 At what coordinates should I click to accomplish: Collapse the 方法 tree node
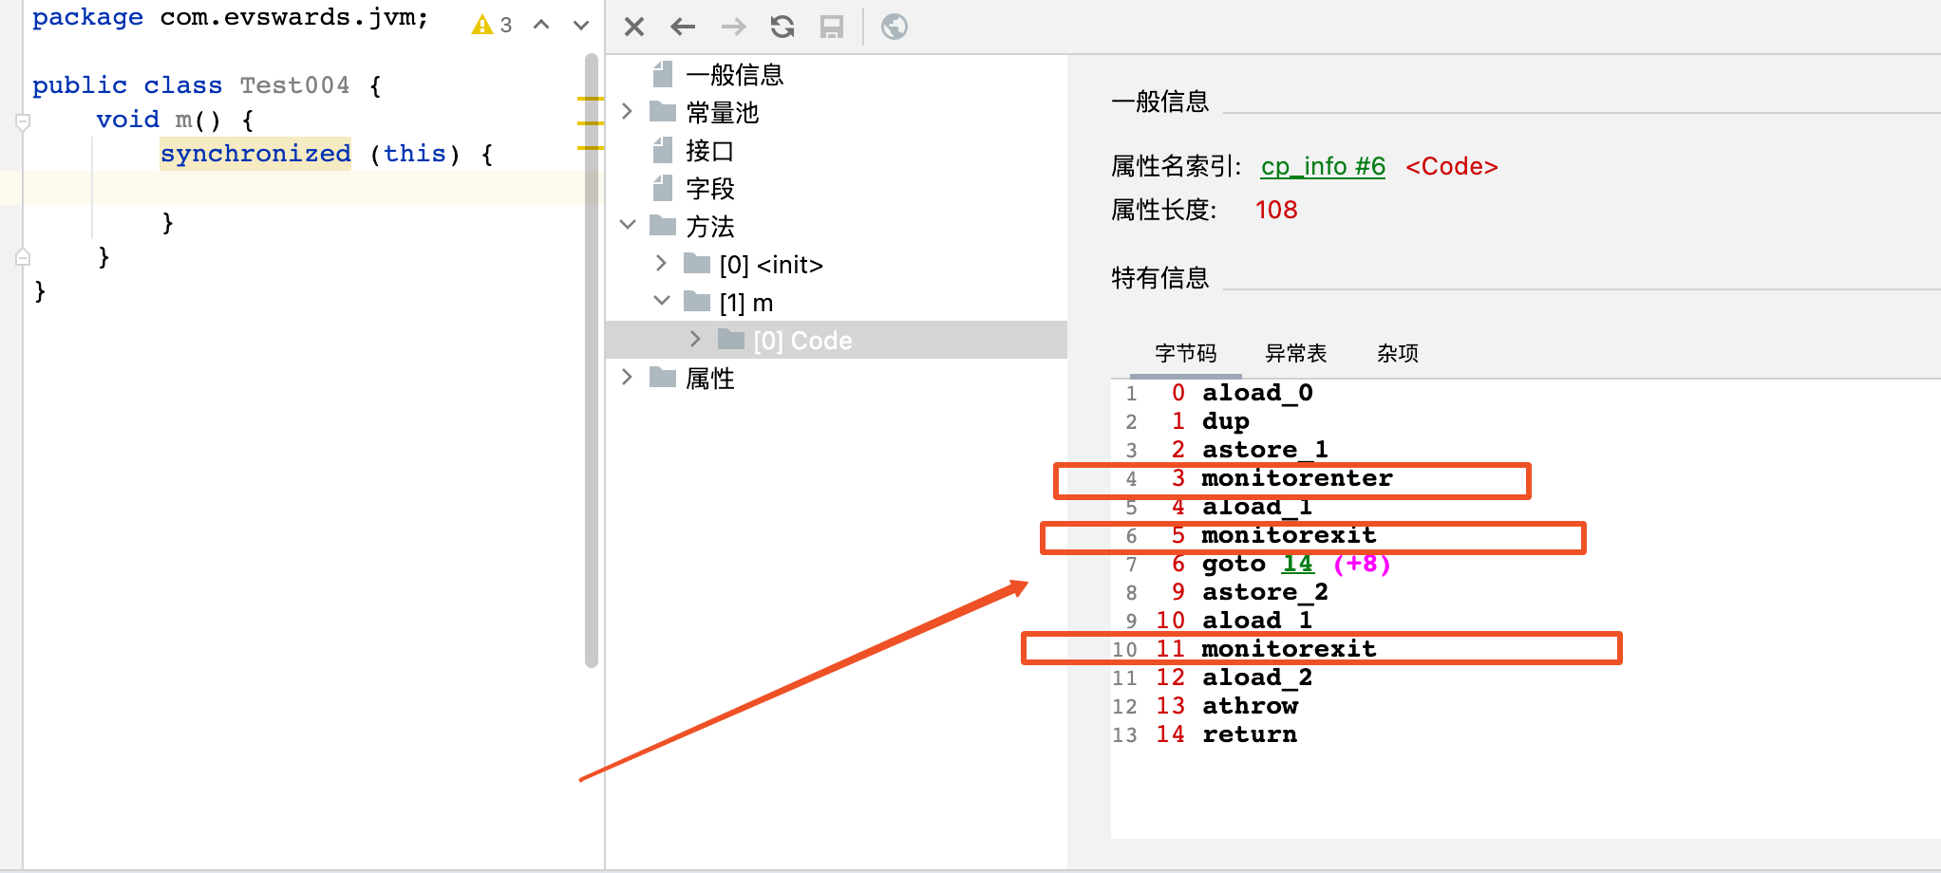point(627,226)
